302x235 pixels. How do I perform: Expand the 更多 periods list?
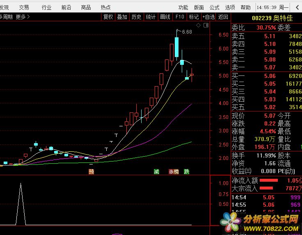23,17
